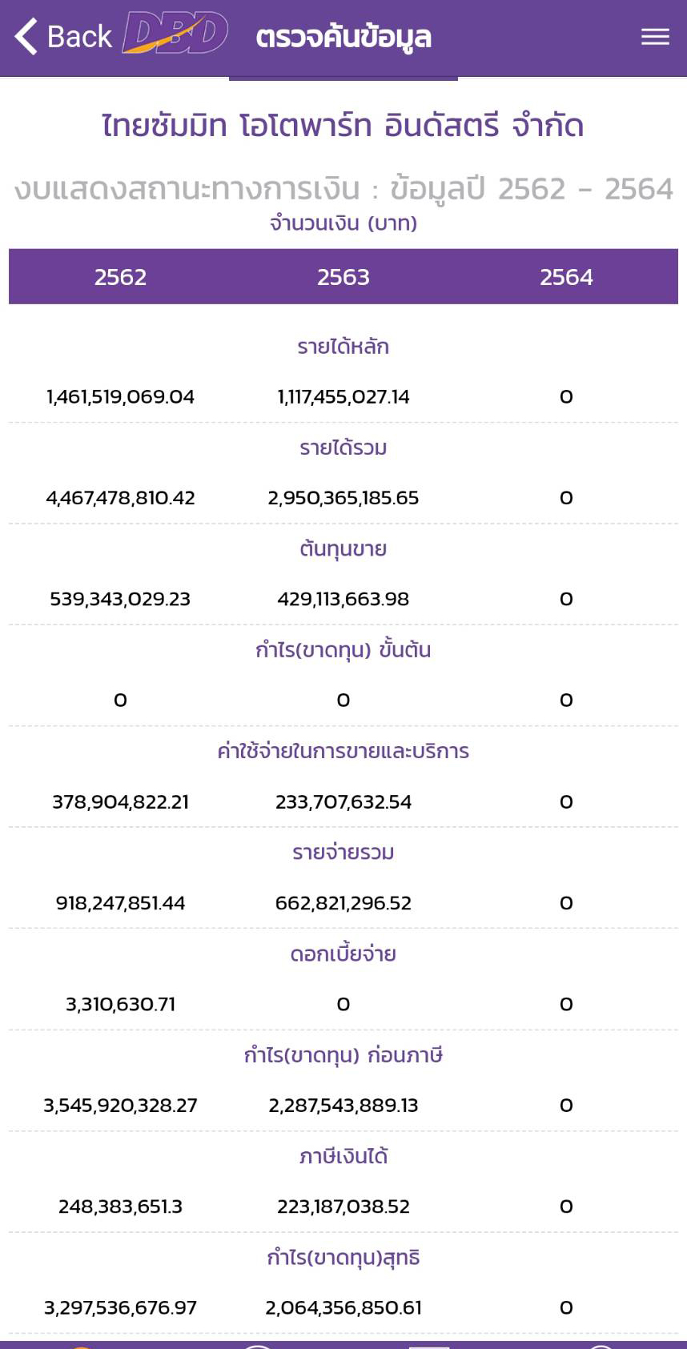Tap the ดอกเบี้ยจ่าย row label
This screenshot has width=687, height=1349.
point(343,954)
